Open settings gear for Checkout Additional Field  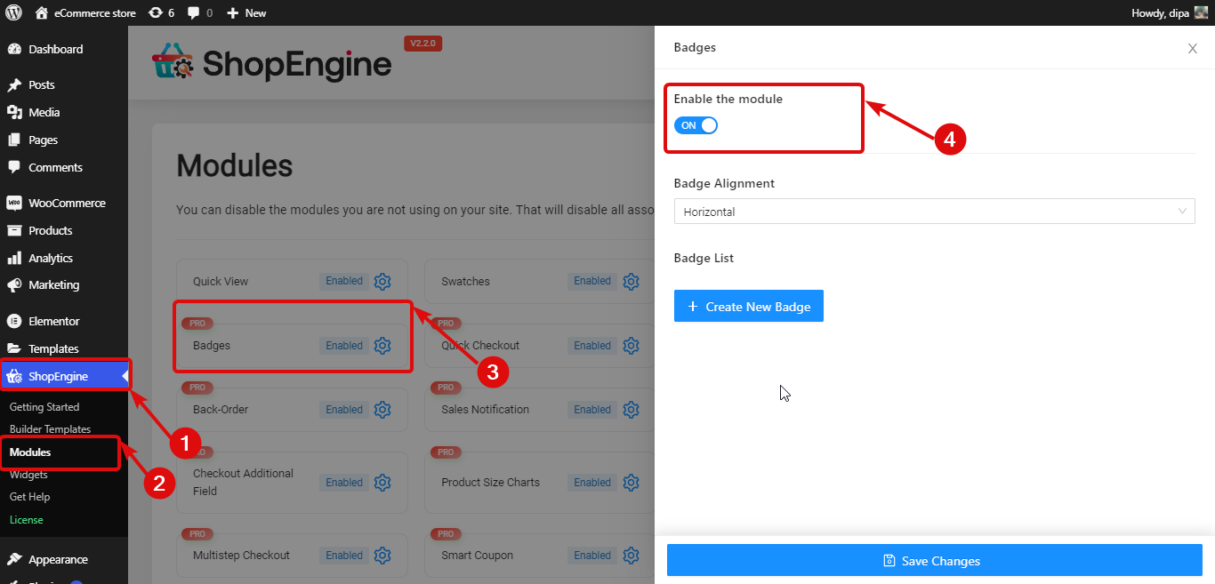(x=382, y=483)
